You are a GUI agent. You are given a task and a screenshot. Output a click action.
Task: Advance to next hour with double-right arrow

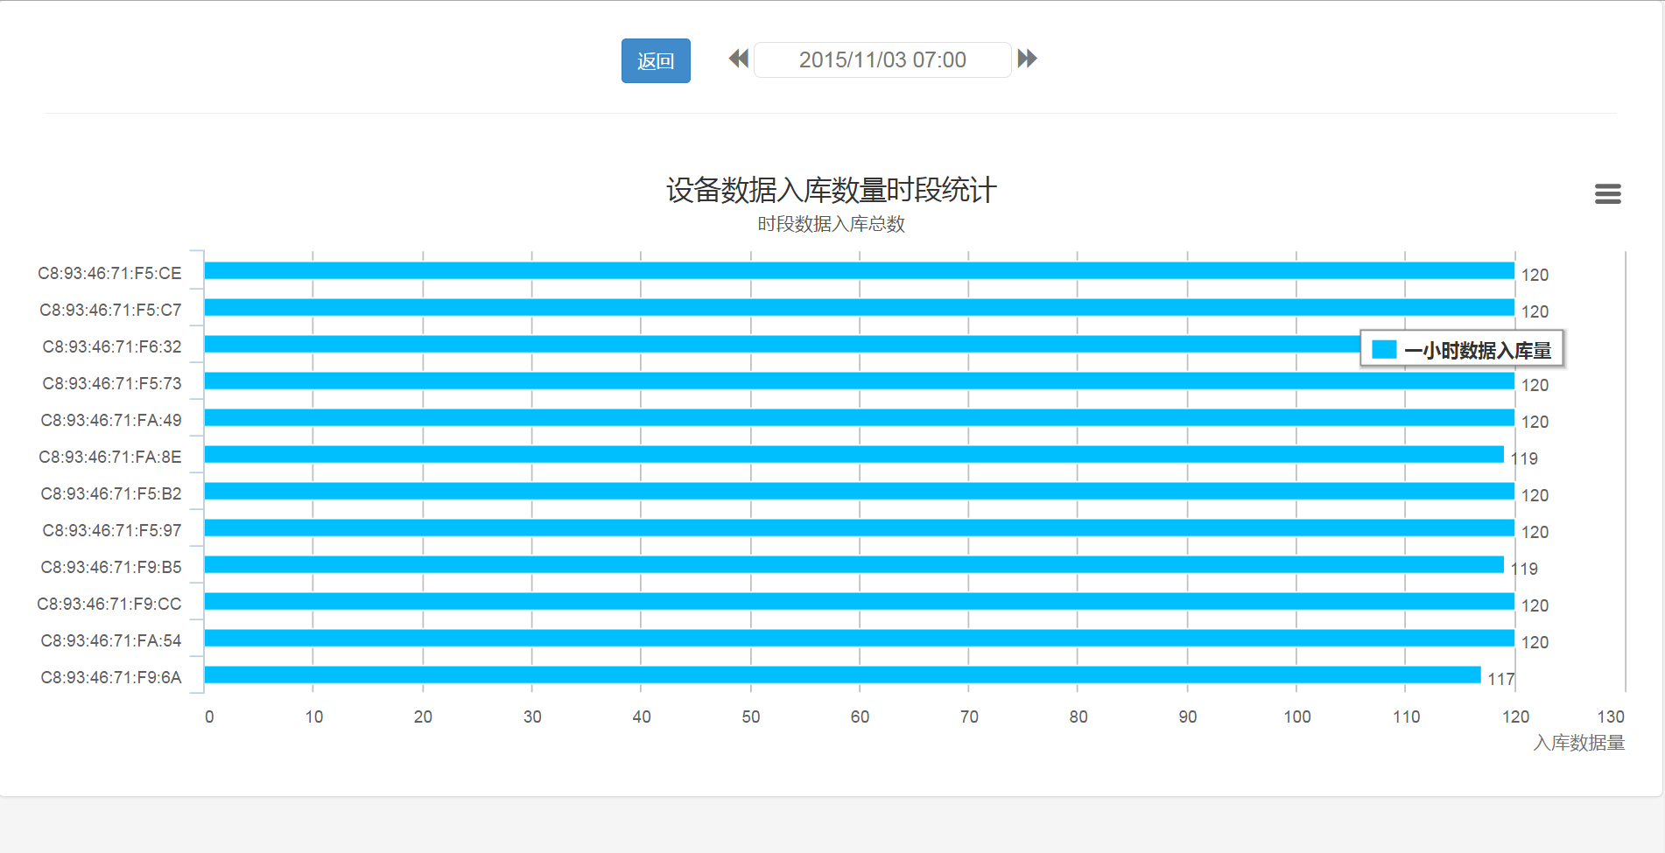pos(1027,59)
